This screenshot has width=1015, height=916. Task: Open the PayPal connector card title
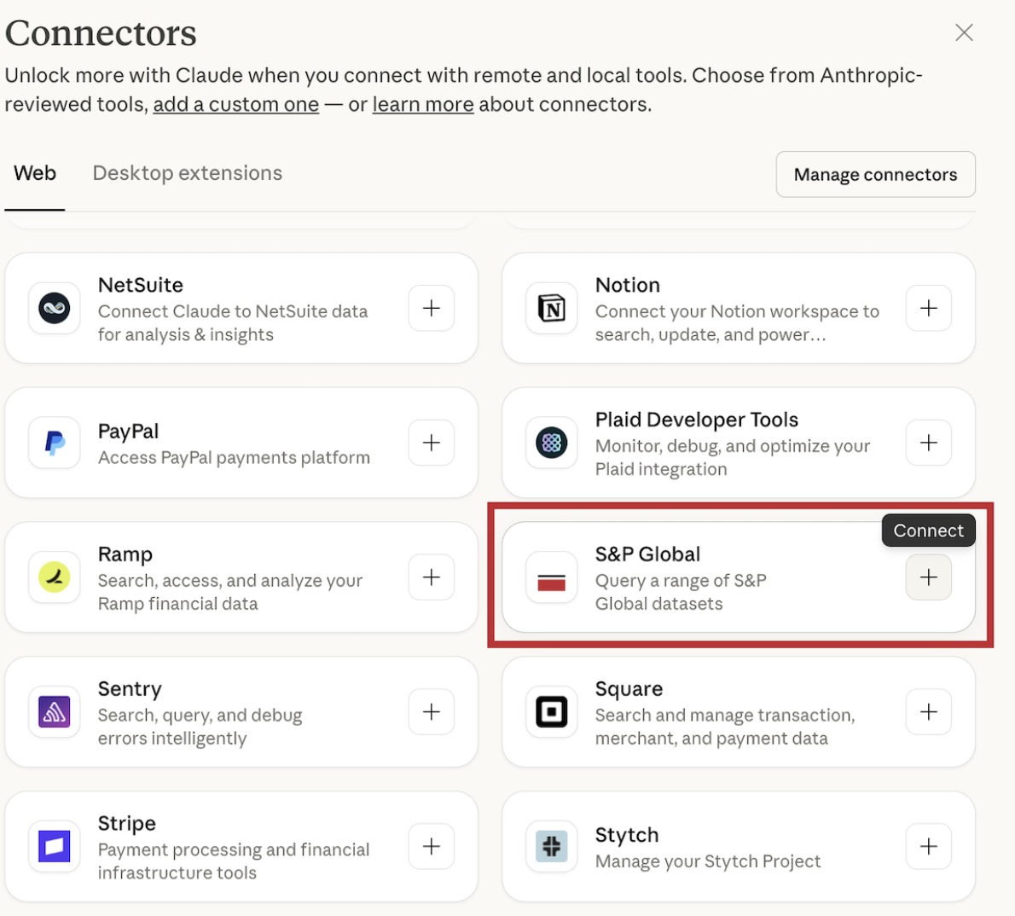pyautogui.click(x=128, y=432)
